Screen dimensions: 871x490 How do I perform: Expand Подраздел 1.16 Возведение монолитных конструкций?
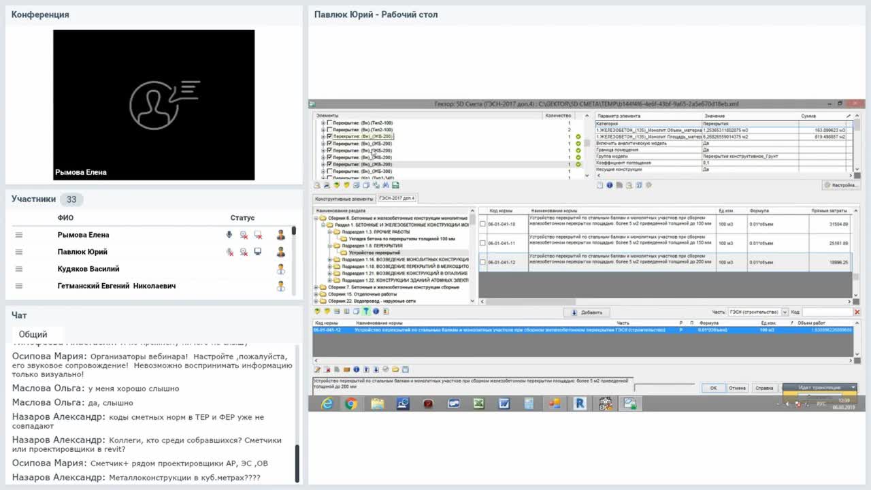pos(330,259)
